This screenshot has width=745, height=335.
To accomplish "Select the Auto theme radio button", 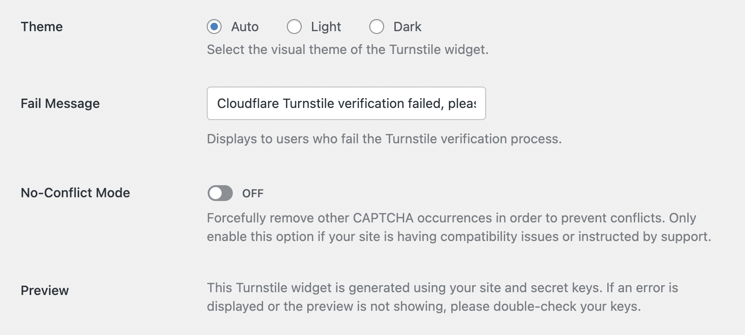I will coord(214,27).
